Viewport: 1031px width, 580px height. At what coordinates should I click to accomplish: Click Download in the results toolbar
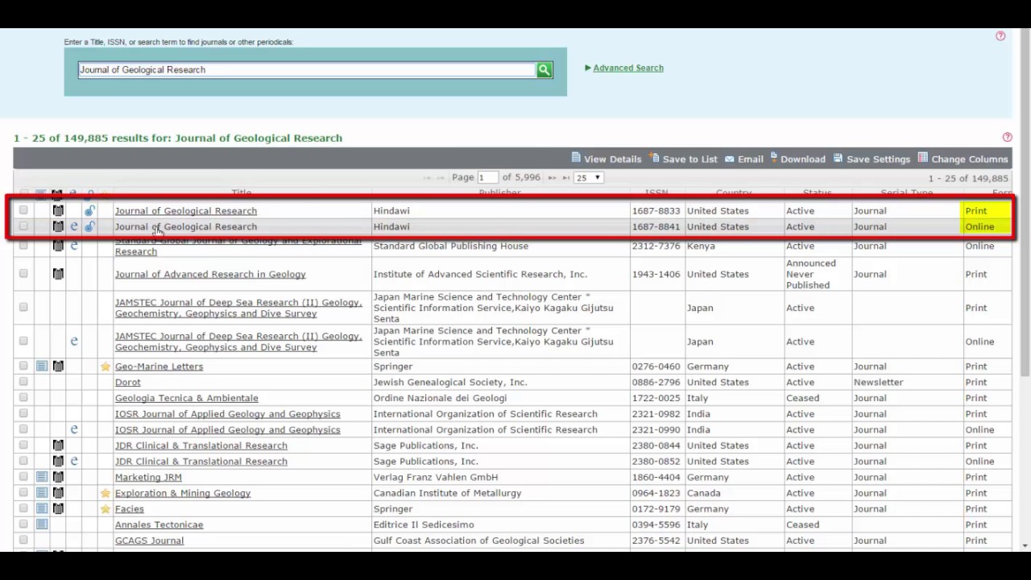[x=797, y=159]
